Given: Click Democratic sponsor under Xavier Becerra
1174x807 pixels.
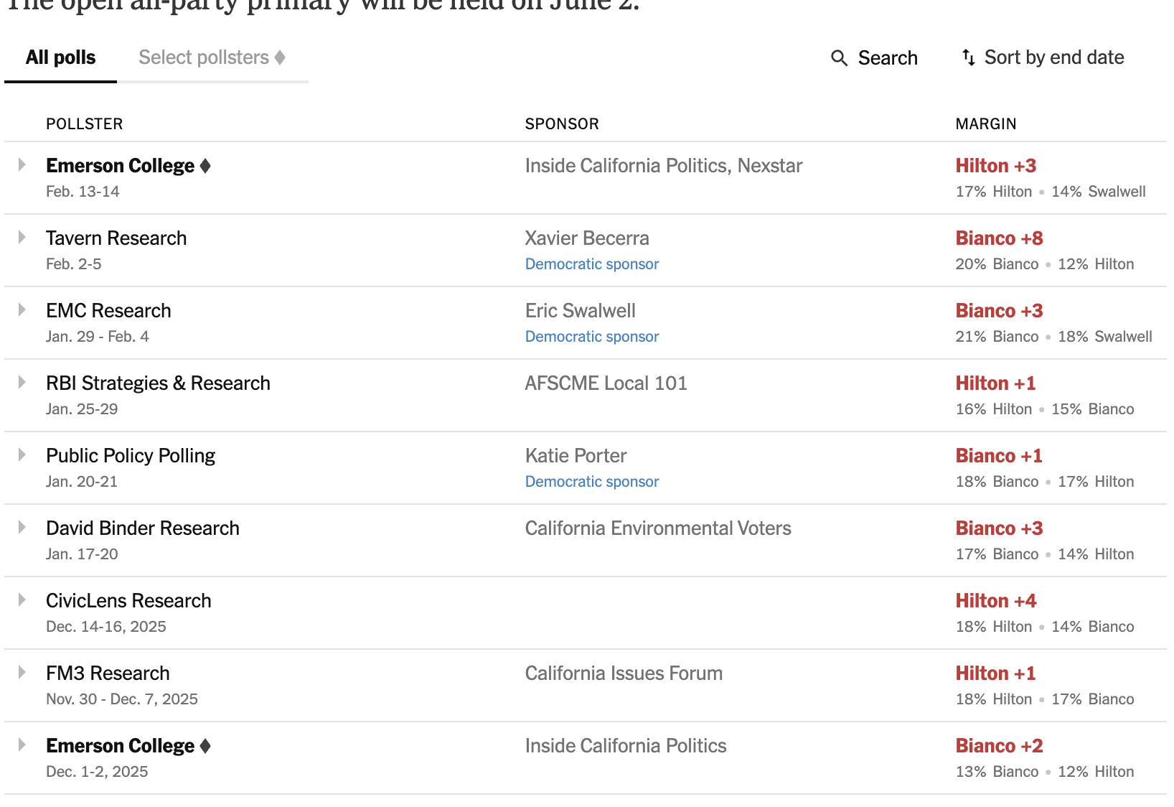Looking at the screenshot, I should 591,264.
